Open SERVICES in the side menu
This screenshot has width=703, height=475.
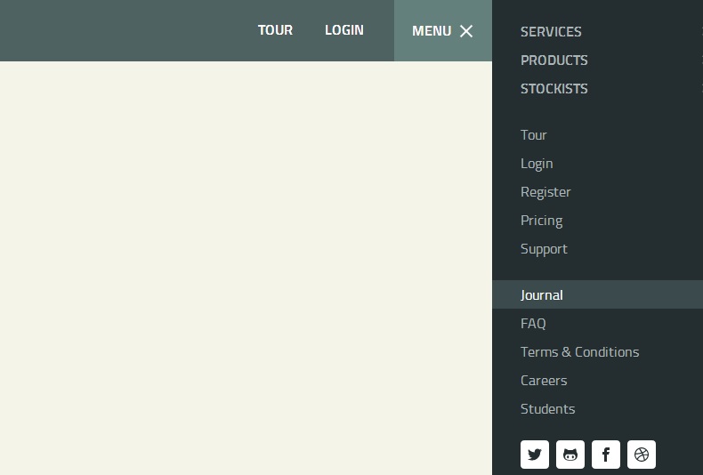coord(551,32)
